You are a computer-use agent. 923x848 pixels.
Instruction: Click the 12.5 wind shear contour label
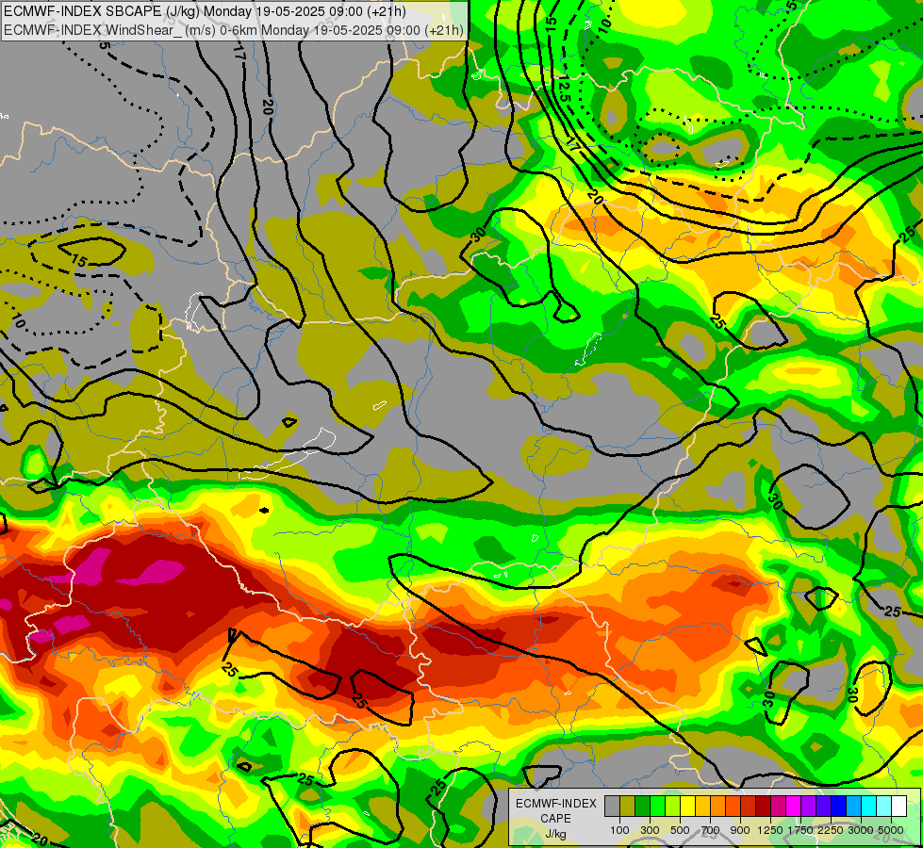(x=564, y=90)
